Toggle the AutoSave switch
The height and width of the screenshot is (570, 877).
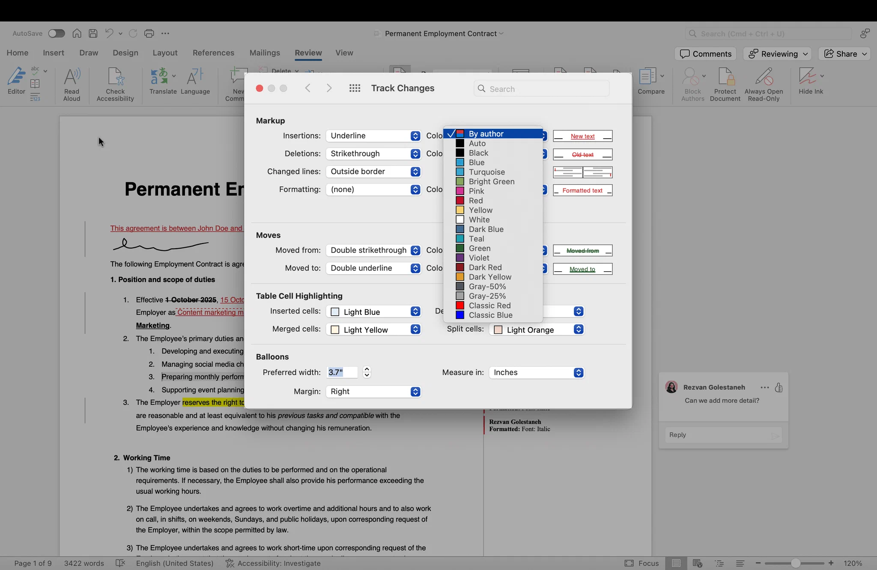[x=57, y=33]
